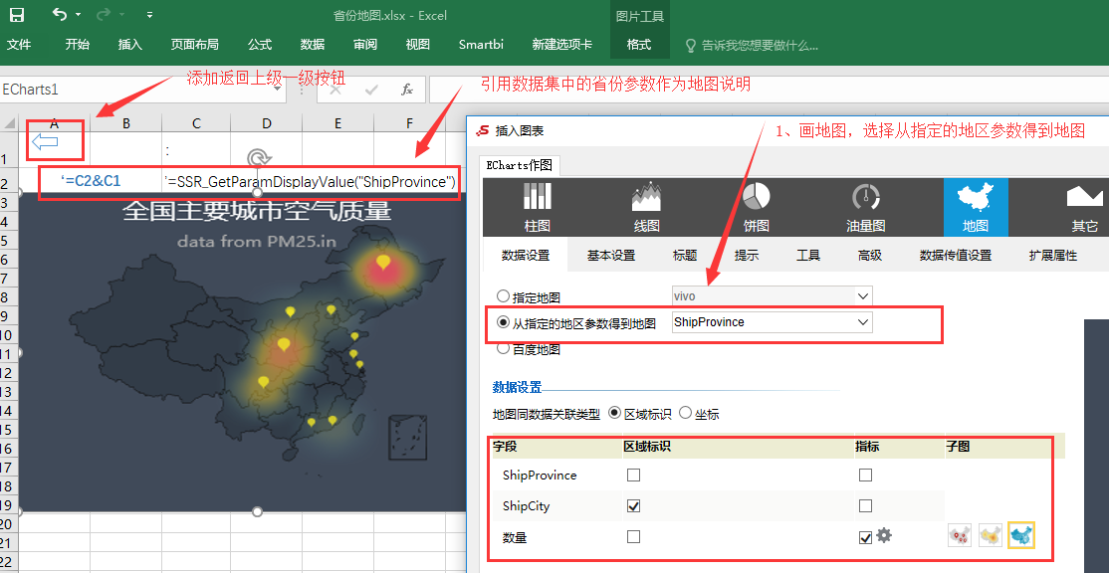This screenshot has width=1109, height=573.
Task: Open the 格式 picture tools tab
Action: pos(639,45)
